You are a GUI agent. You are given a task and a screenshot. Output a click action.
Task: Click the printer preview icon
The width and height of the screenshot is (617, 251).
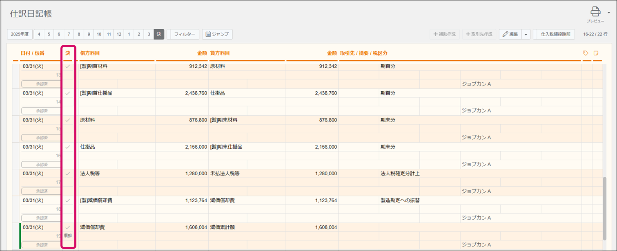click(x=595, y=12)
